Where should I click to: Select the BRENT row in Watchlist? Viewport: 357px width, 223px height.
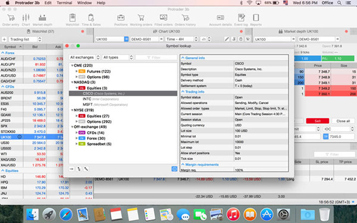32,98
